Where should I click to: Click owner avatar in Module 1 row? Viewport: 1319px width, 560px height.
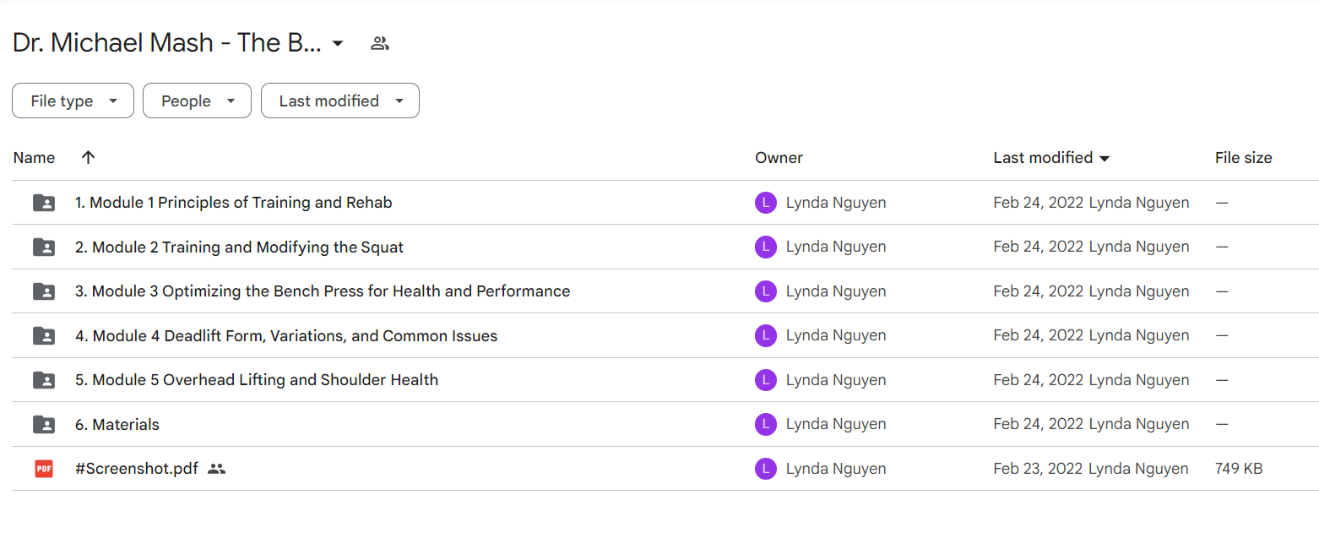[766, 203]
